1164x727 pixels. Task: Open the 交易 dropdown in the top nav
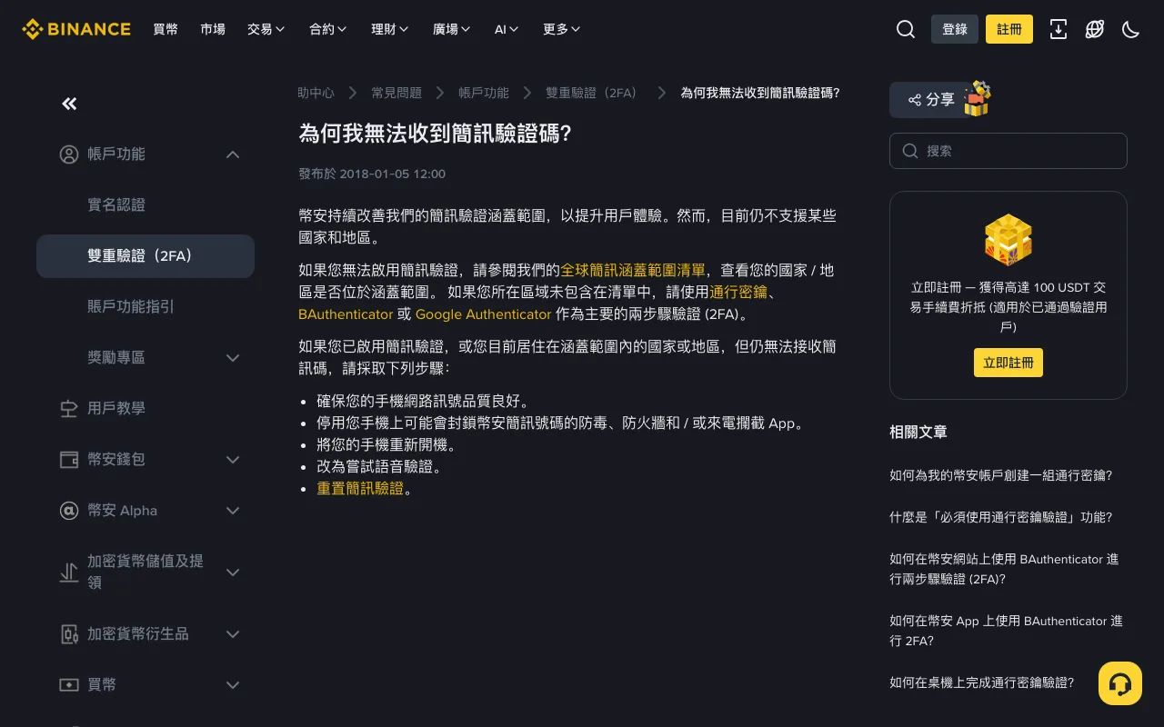[266, 29]
